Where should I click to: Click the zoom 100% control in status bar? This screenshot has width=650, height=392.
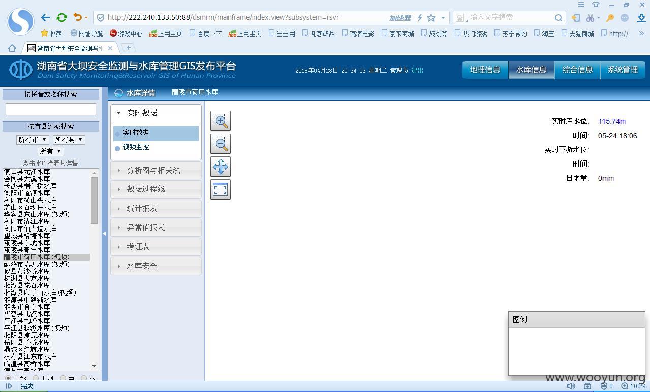pos(634,386)
